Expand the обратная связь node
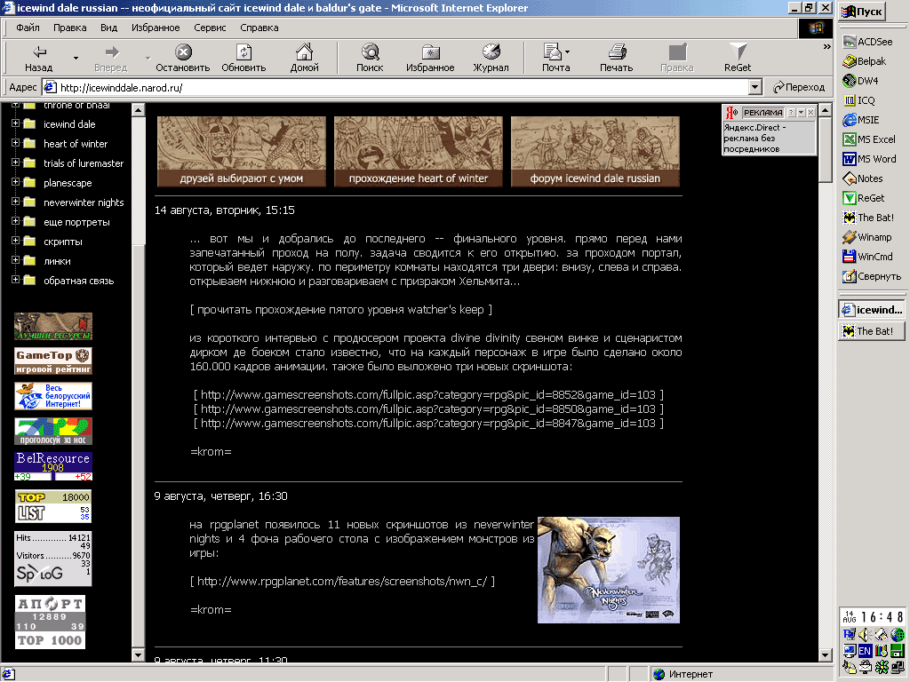This screenshot has width=910, height=682. (x=16, y=280)
